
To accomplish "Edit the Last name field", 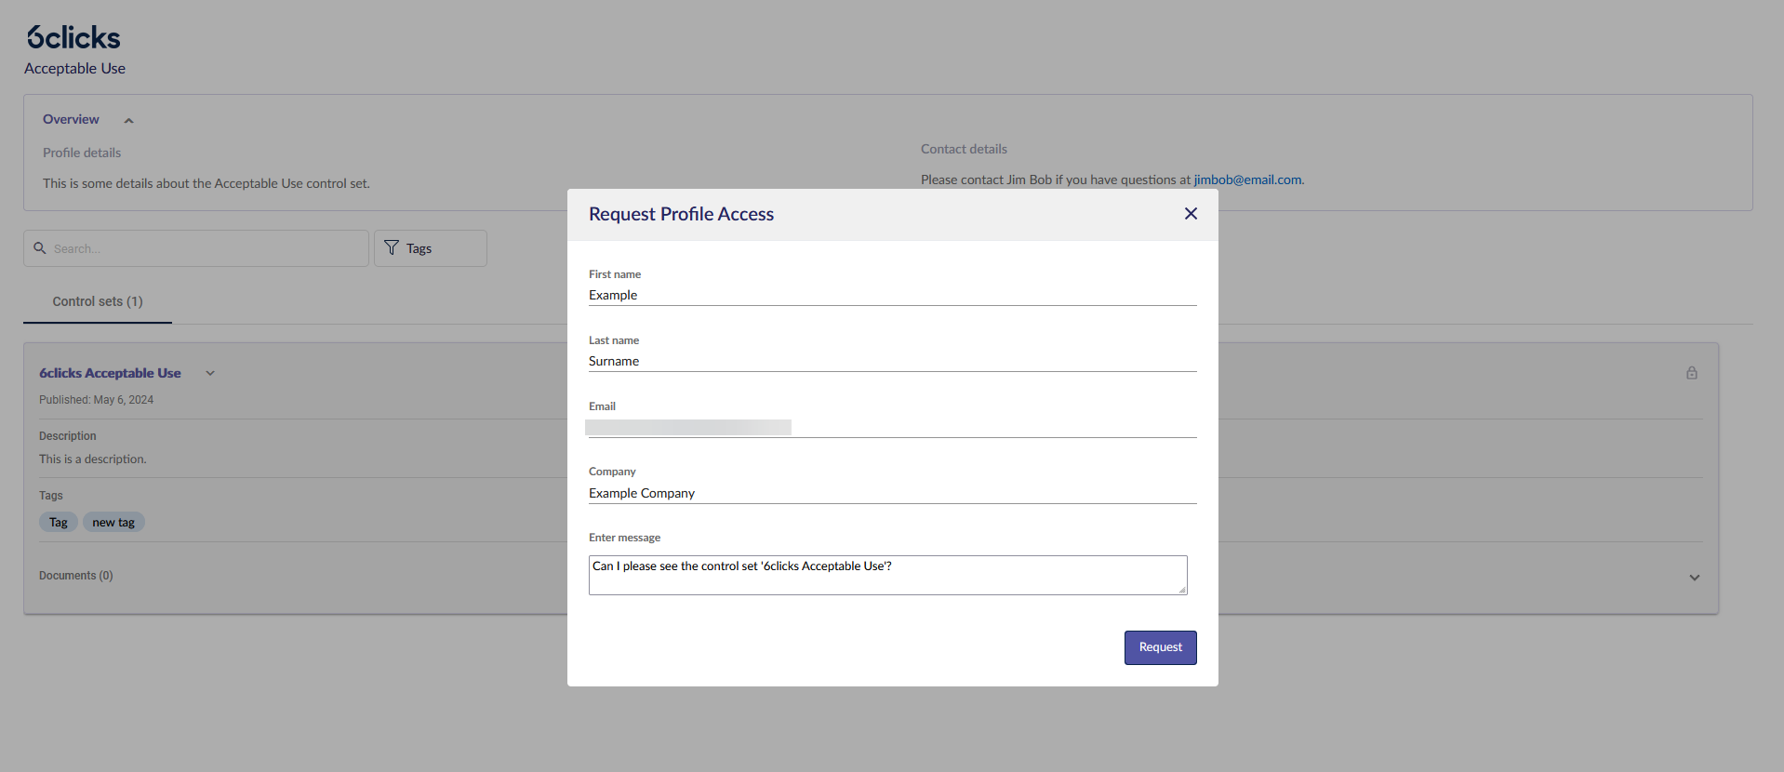I will (892, 361).
